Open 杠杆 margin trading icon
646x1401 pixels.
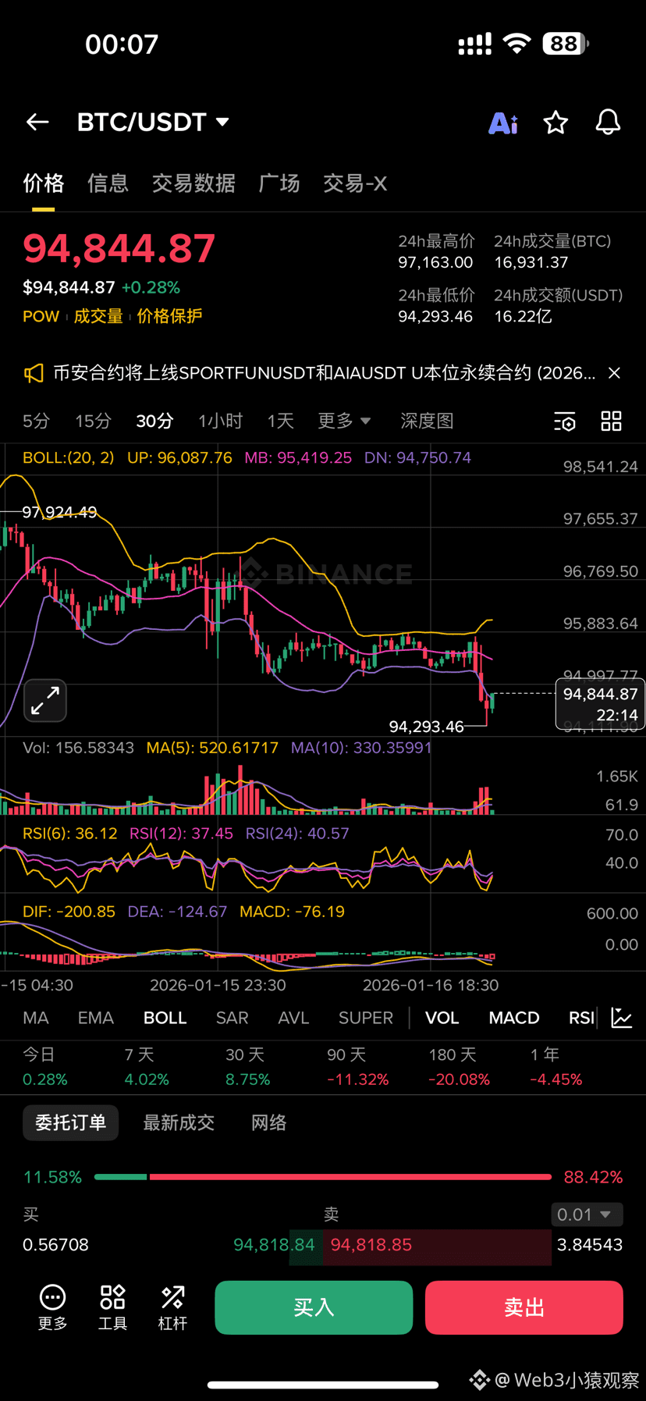(x=172, y=1307)
